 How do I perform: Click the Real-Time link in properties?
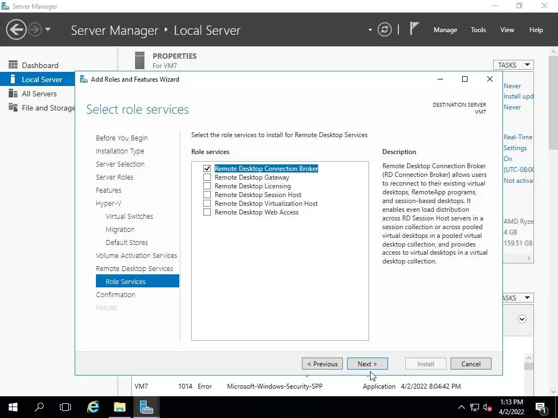518,137
